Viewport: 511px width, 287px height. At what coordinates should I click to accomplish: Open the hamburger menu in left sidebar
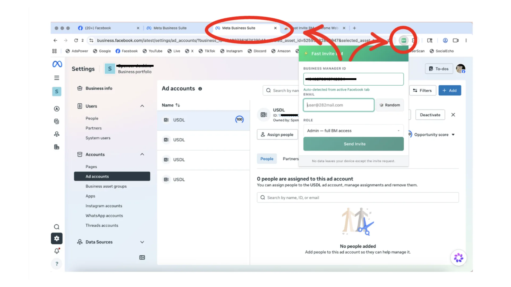tap(57, 78)
